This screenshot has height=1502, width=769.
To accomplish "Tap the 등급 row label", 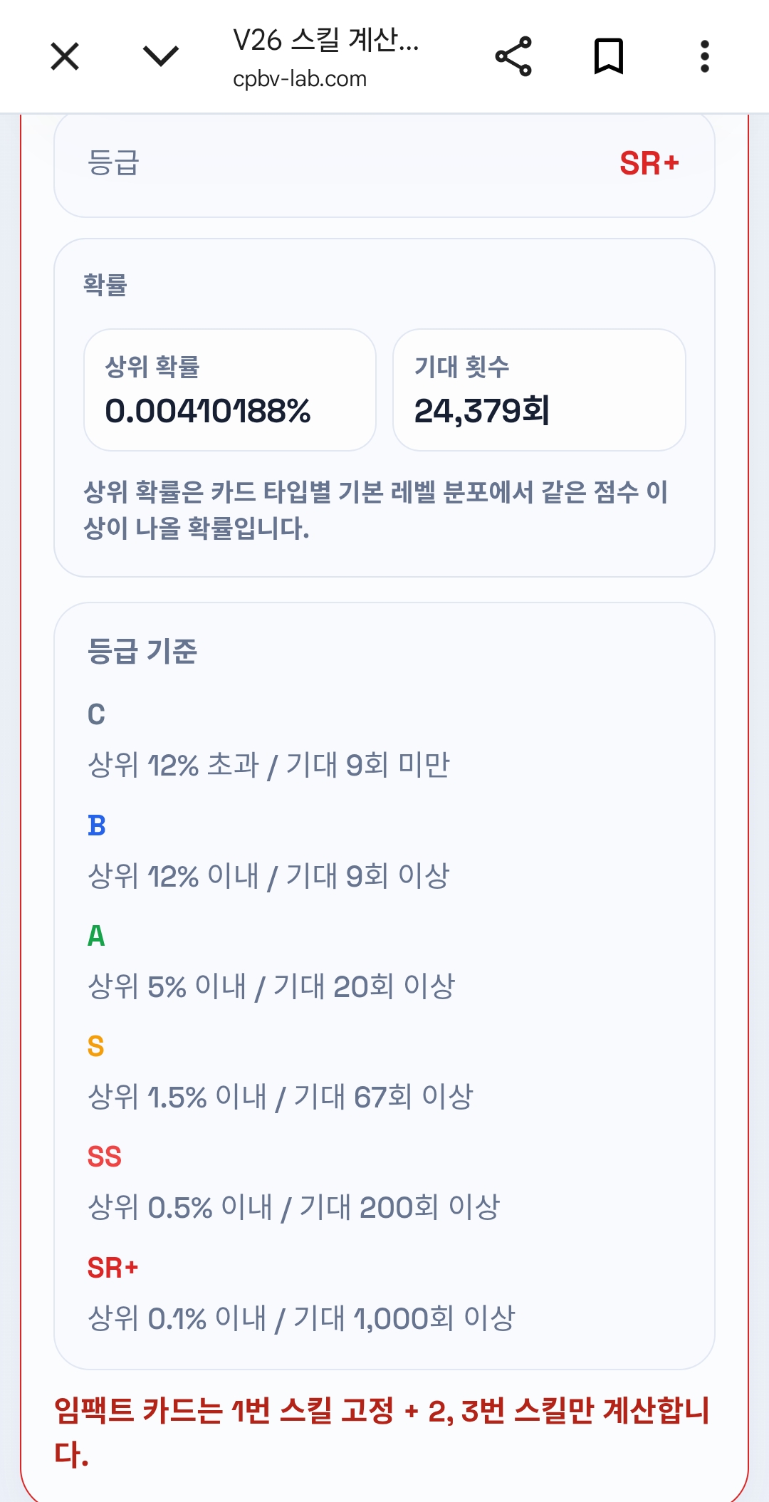I will (x=113, y=163).
